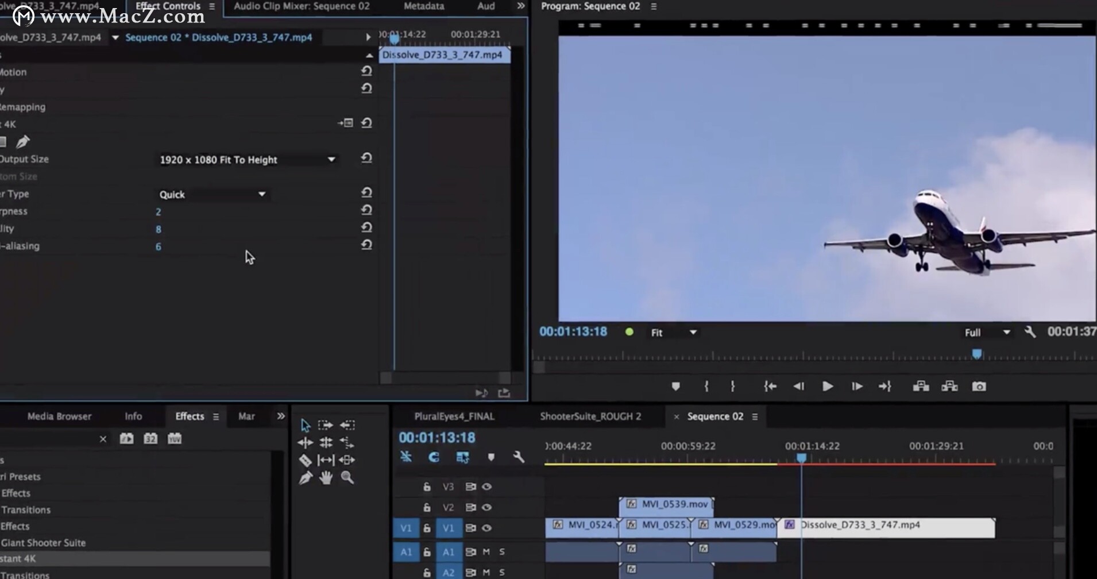Solo the A1 audio track
This screenshot has height=579, width=1097.
pos(502,552)
